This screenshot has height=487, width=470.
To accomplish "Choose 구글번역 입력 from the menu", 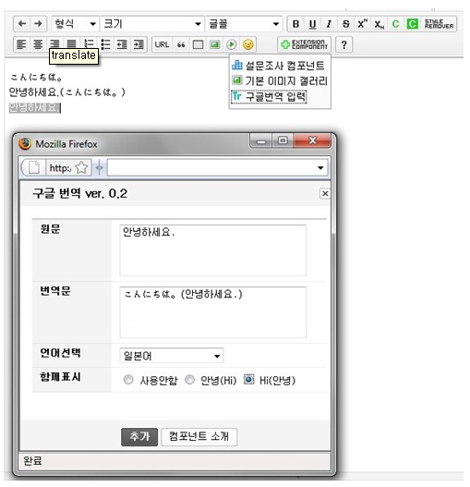I will coord(269,97).
